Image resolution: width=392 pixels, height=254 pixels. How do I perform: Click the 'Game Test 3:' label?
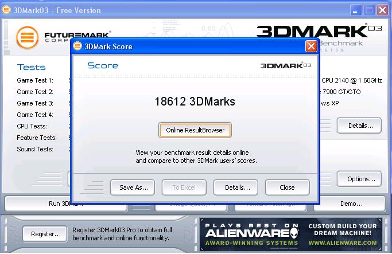(x=35, y=103)
